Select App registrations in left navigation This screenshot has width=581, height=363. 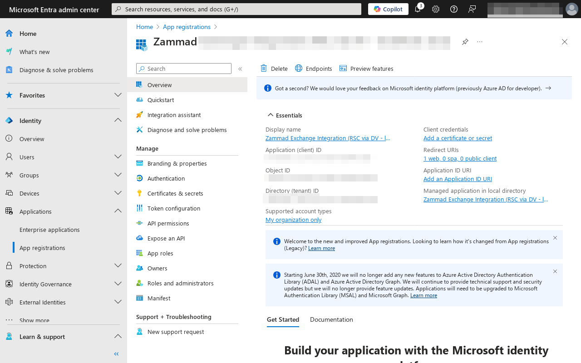64,248
